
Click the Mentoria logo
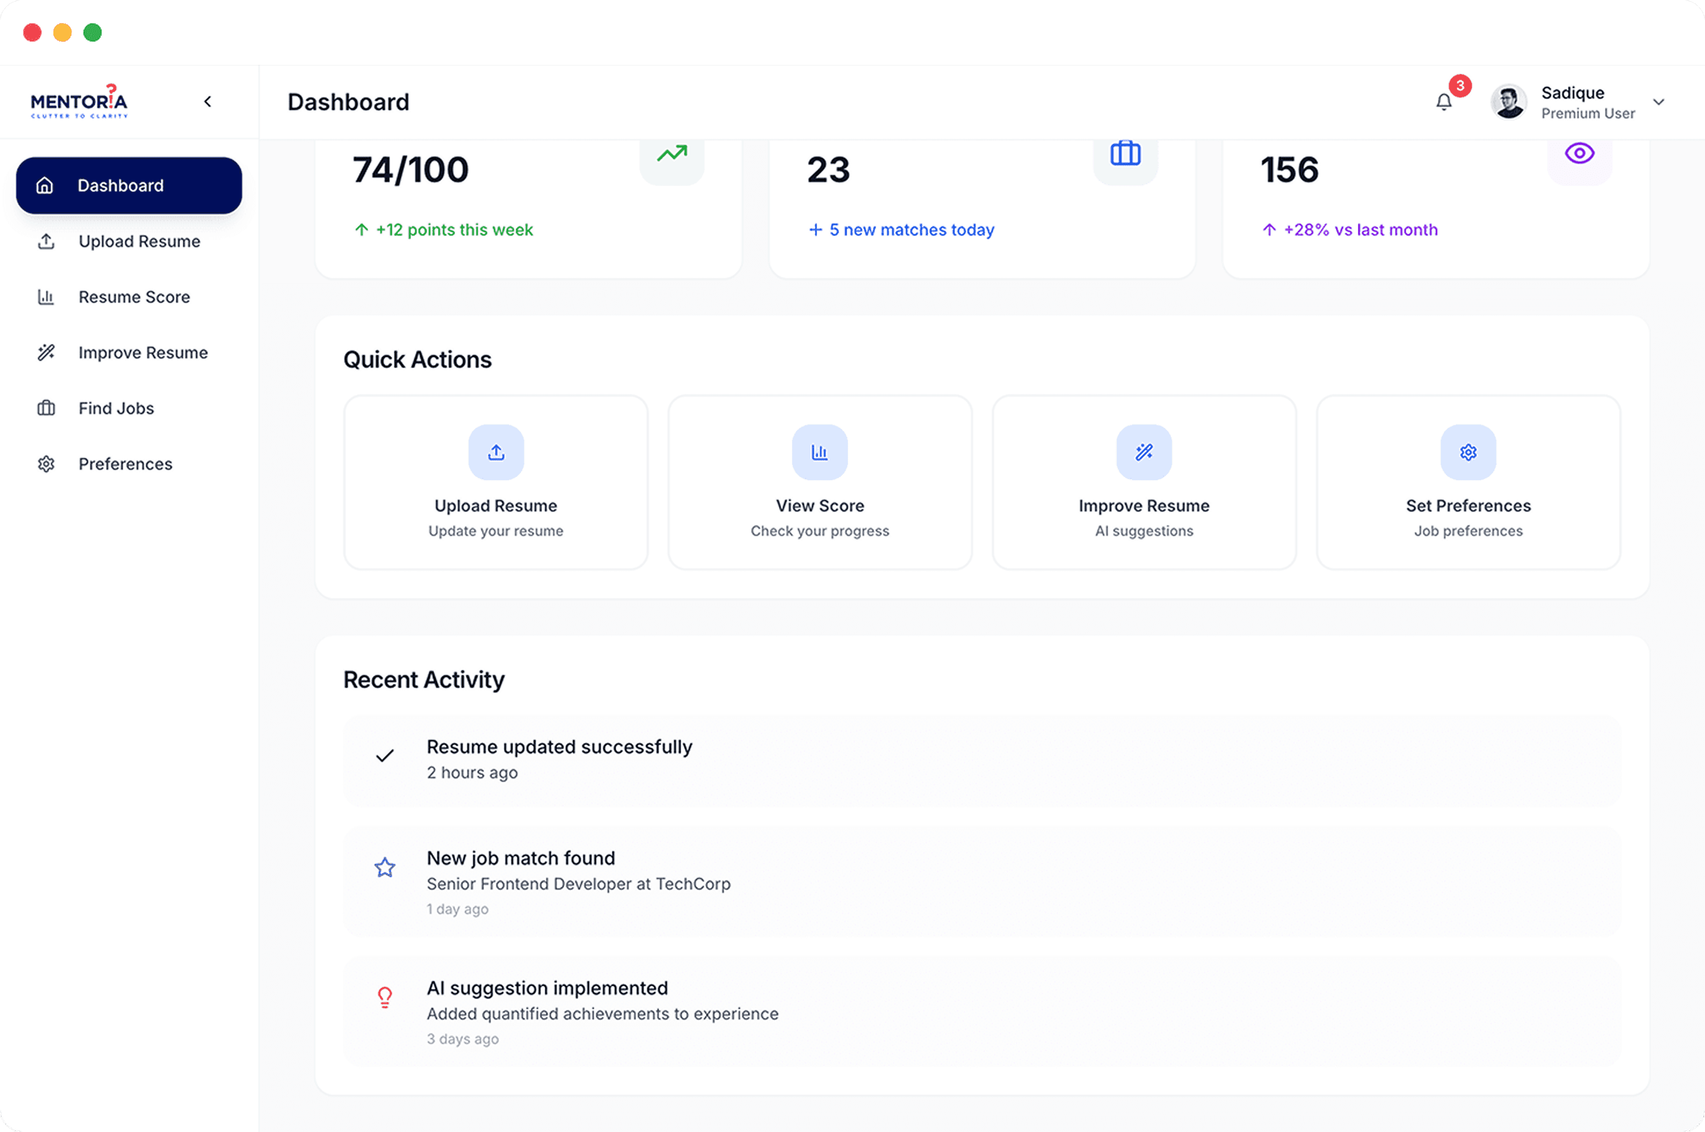[79, 102]
